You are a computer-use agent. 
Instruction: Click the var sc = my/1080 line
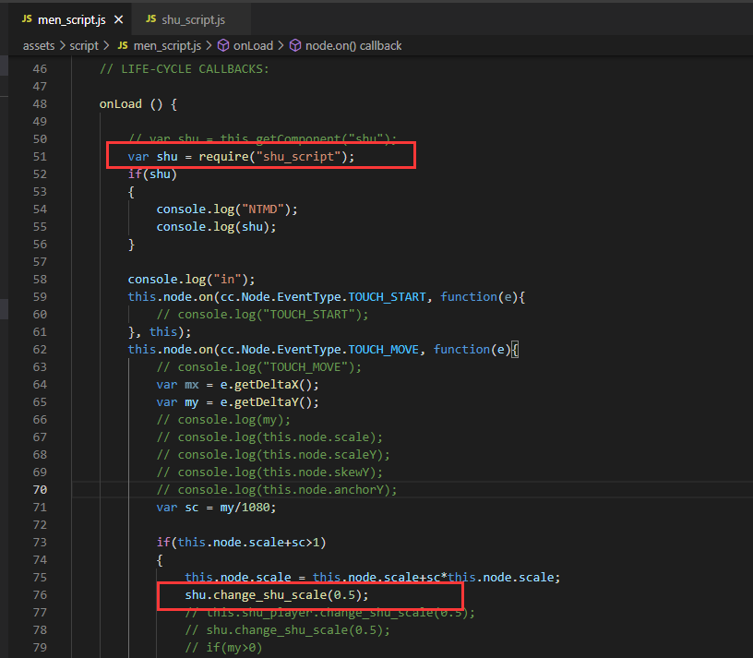tap(216, 508)
